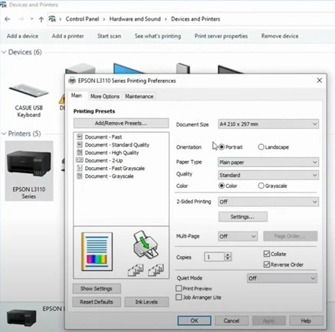The width and height of the screenshot is (335, 332).
Task: Open the Paper Type dropdown
Action: tap(268, 162)
